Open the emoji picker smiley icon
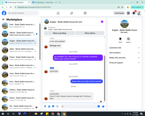145x116 pixels. [x=99, y=106]
